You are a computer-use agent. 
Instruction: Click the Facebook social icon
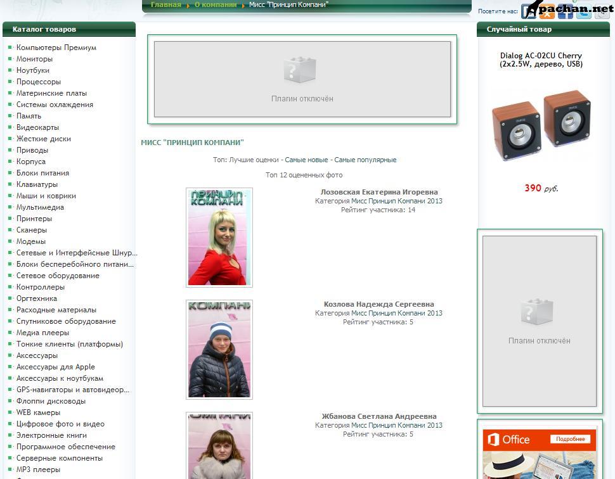(x=565, y=11)
